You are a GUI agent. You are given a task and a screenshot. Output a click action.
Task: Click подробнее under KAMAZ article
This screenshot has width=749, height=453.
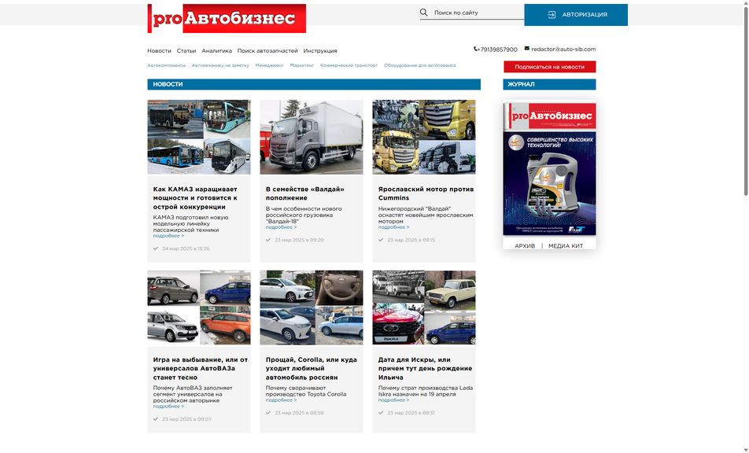pyautogui.click(x=168, y=236)
